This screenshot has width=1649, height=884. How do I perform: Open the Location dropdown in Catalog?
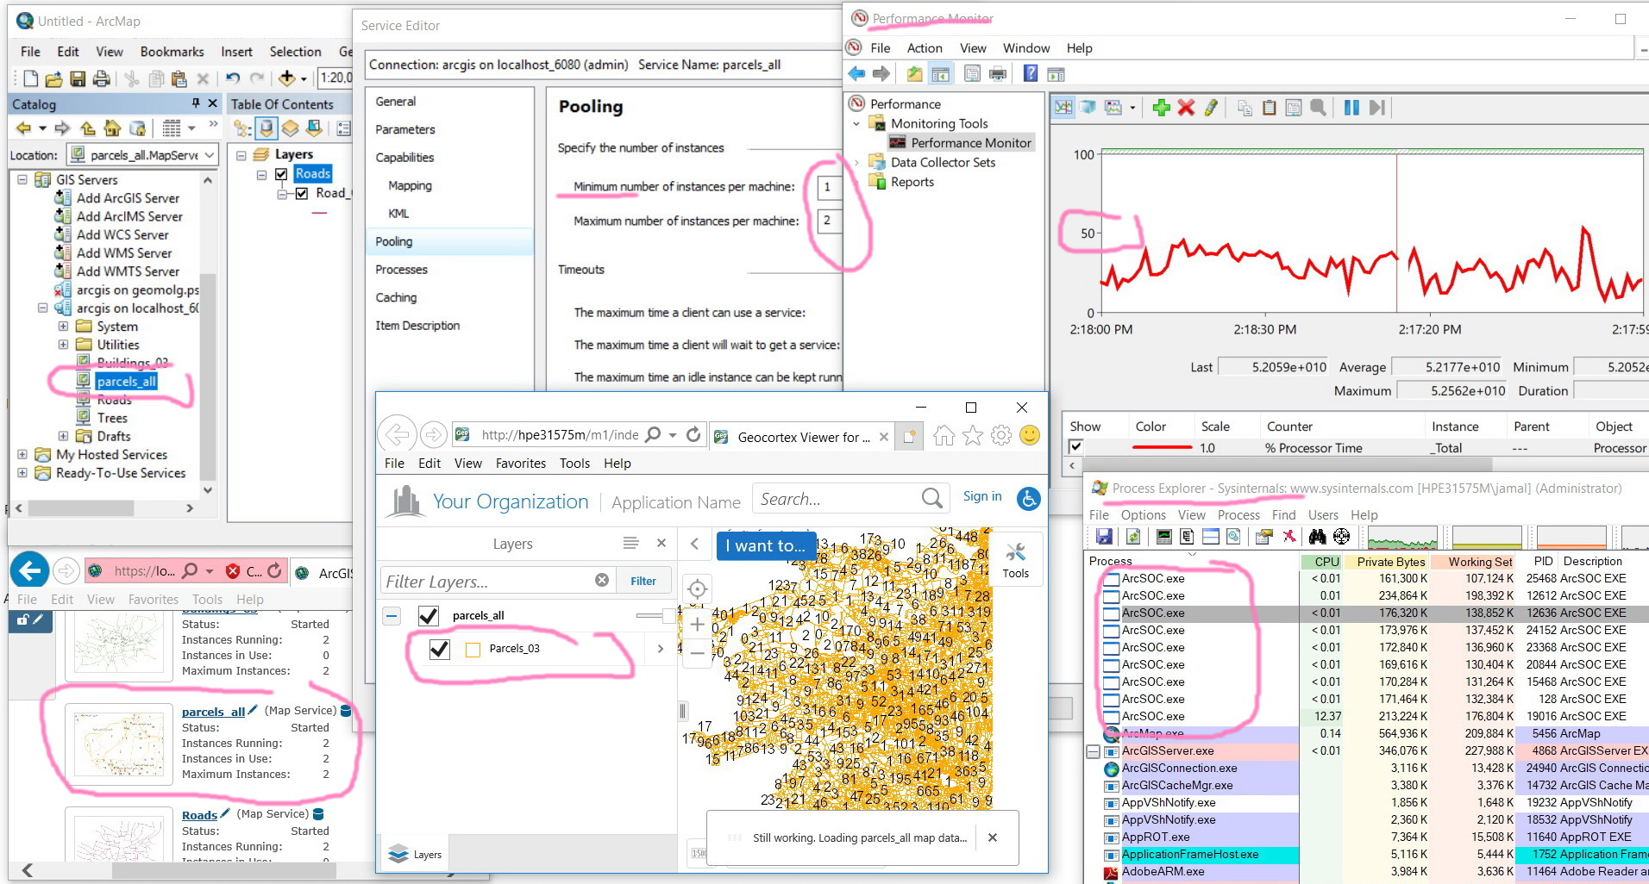pos(210,155)
